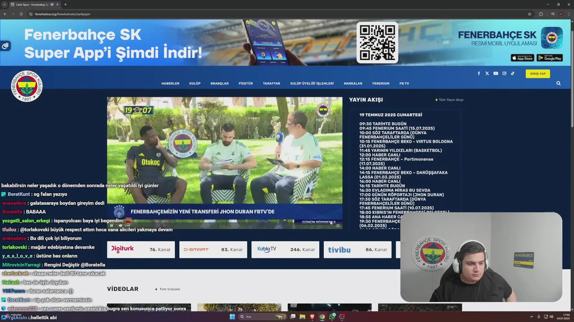Click the microphone tray icon
574x322 pixels.
(x=539, y=317)
